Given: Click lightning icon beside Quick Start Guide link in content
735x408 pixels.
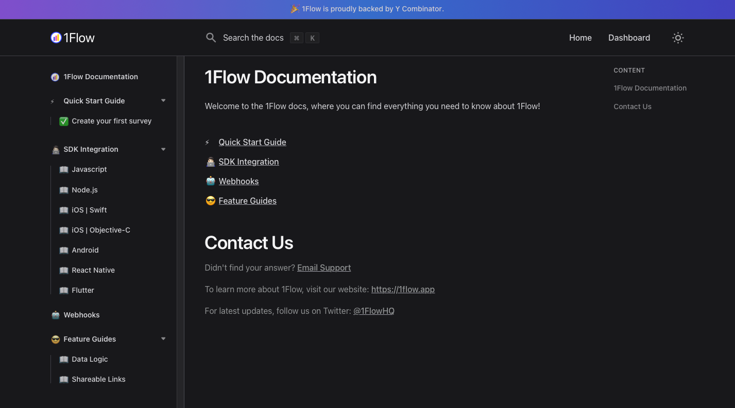Looking at the screenshot, I should [x=208, y=143].
